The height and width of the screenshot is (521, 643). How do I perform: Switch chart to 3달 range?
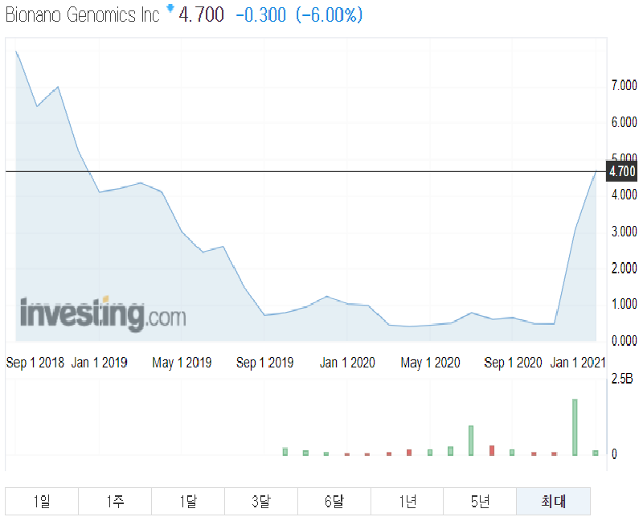(x=260, y=502)
